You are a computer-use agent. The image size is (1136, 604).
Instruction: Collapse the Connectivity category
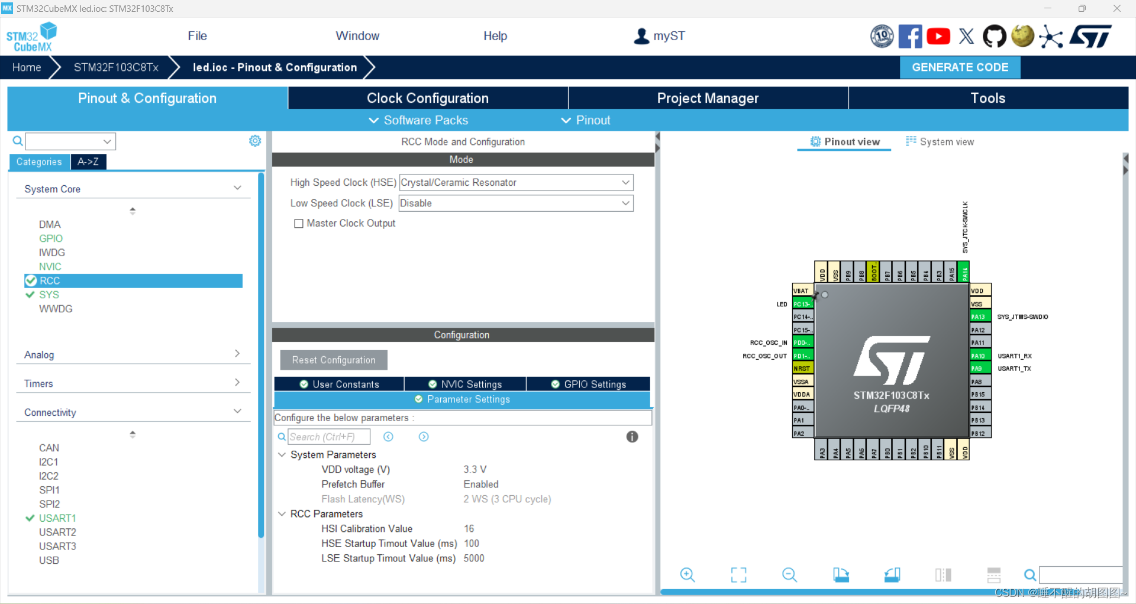click(x=237, y=411)
